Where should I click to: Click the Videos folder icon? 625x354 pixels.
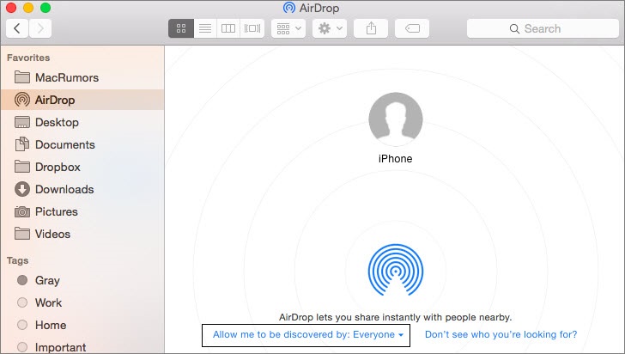click(22, 234)
